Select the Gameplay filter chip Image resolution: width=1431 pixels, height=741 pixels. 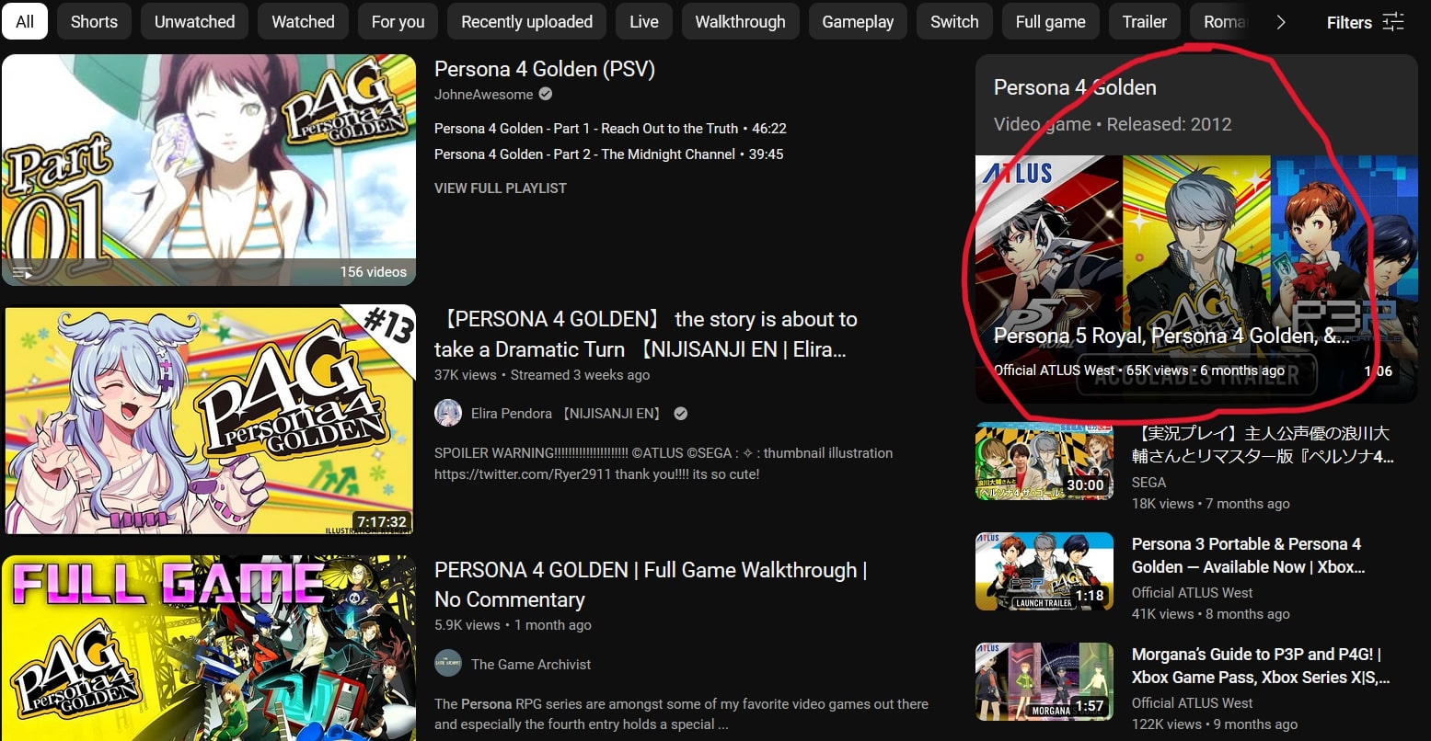[858, 21]
